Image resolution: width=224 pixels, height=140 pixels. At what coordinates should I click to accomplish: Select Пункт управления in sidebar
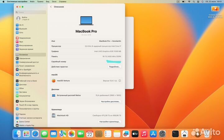25,66
